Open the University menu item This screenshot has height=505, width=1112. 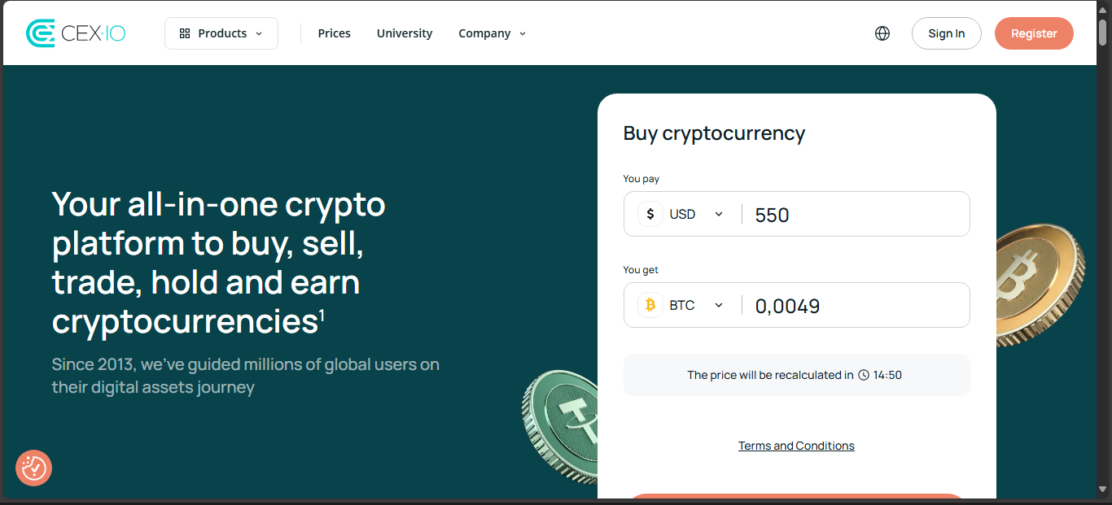pos(405,33)
